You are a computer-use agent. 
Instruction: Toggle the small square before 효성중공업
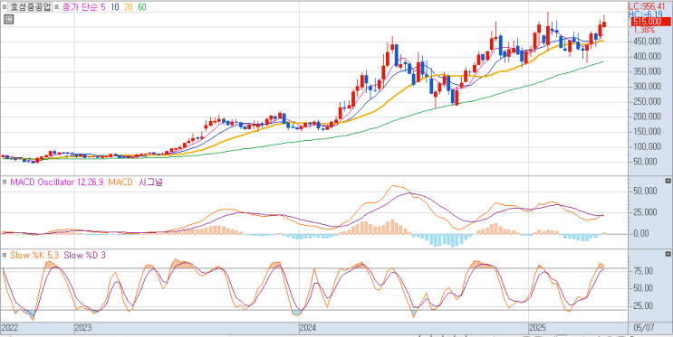(5, 7)
